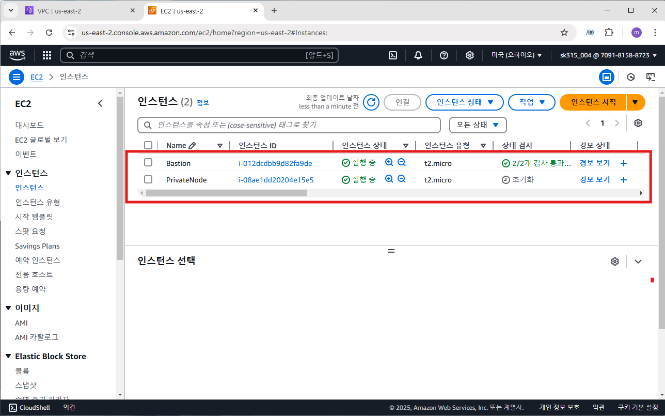
Task: Go to the next table page arrow
Action: coord(616,123)
